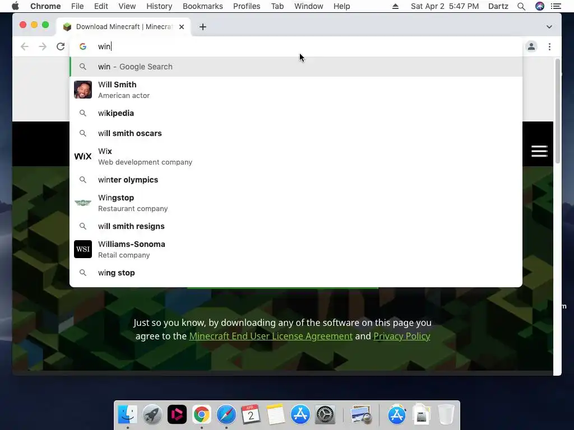Open the File menu
Screen dimensions: 574x430
77,6
